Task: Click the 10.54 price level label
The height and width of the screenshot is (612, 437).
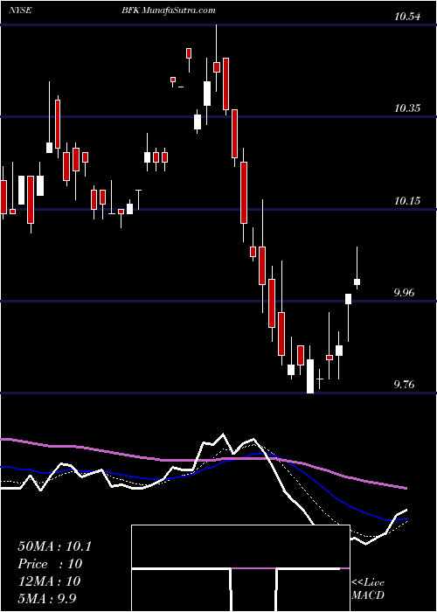Action: point(407,17)
